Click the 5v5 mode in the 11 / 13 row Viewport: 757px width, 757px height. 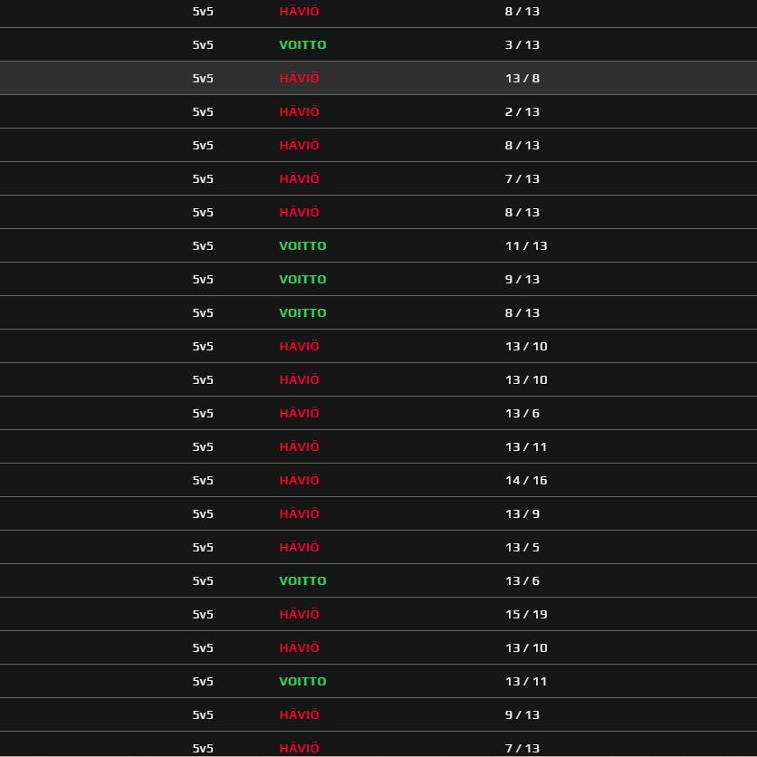[x=203, y=245]
